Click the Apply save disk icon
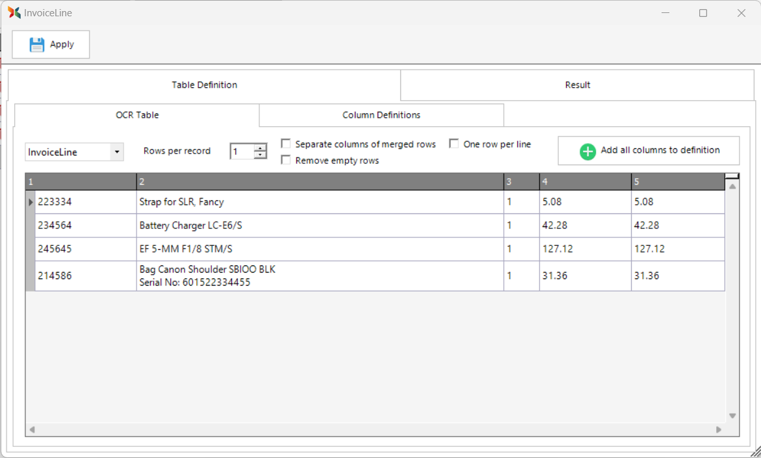761x458 pixels. tap(37, 44)
